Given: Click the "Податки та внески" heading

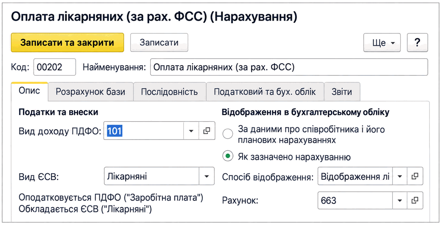Looking at the screenshot, I should [58, 112].
